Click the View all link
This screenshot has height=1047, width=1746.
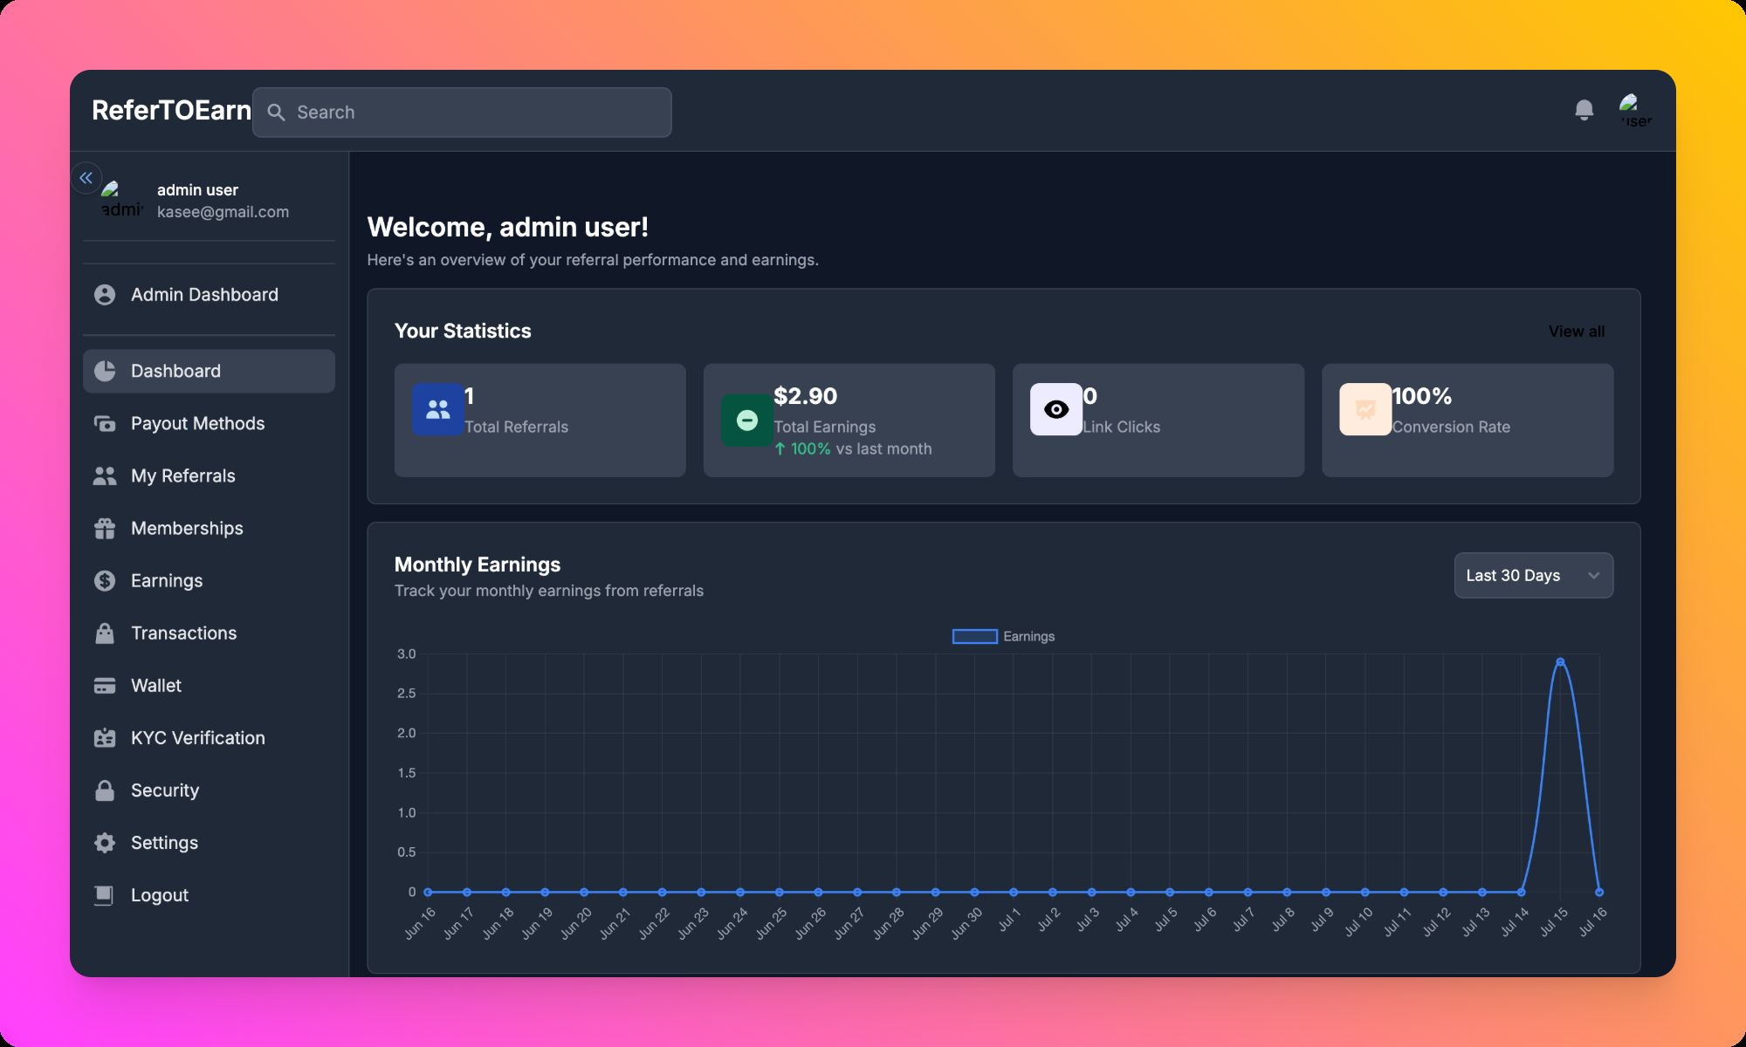(x=1576, y=331)
